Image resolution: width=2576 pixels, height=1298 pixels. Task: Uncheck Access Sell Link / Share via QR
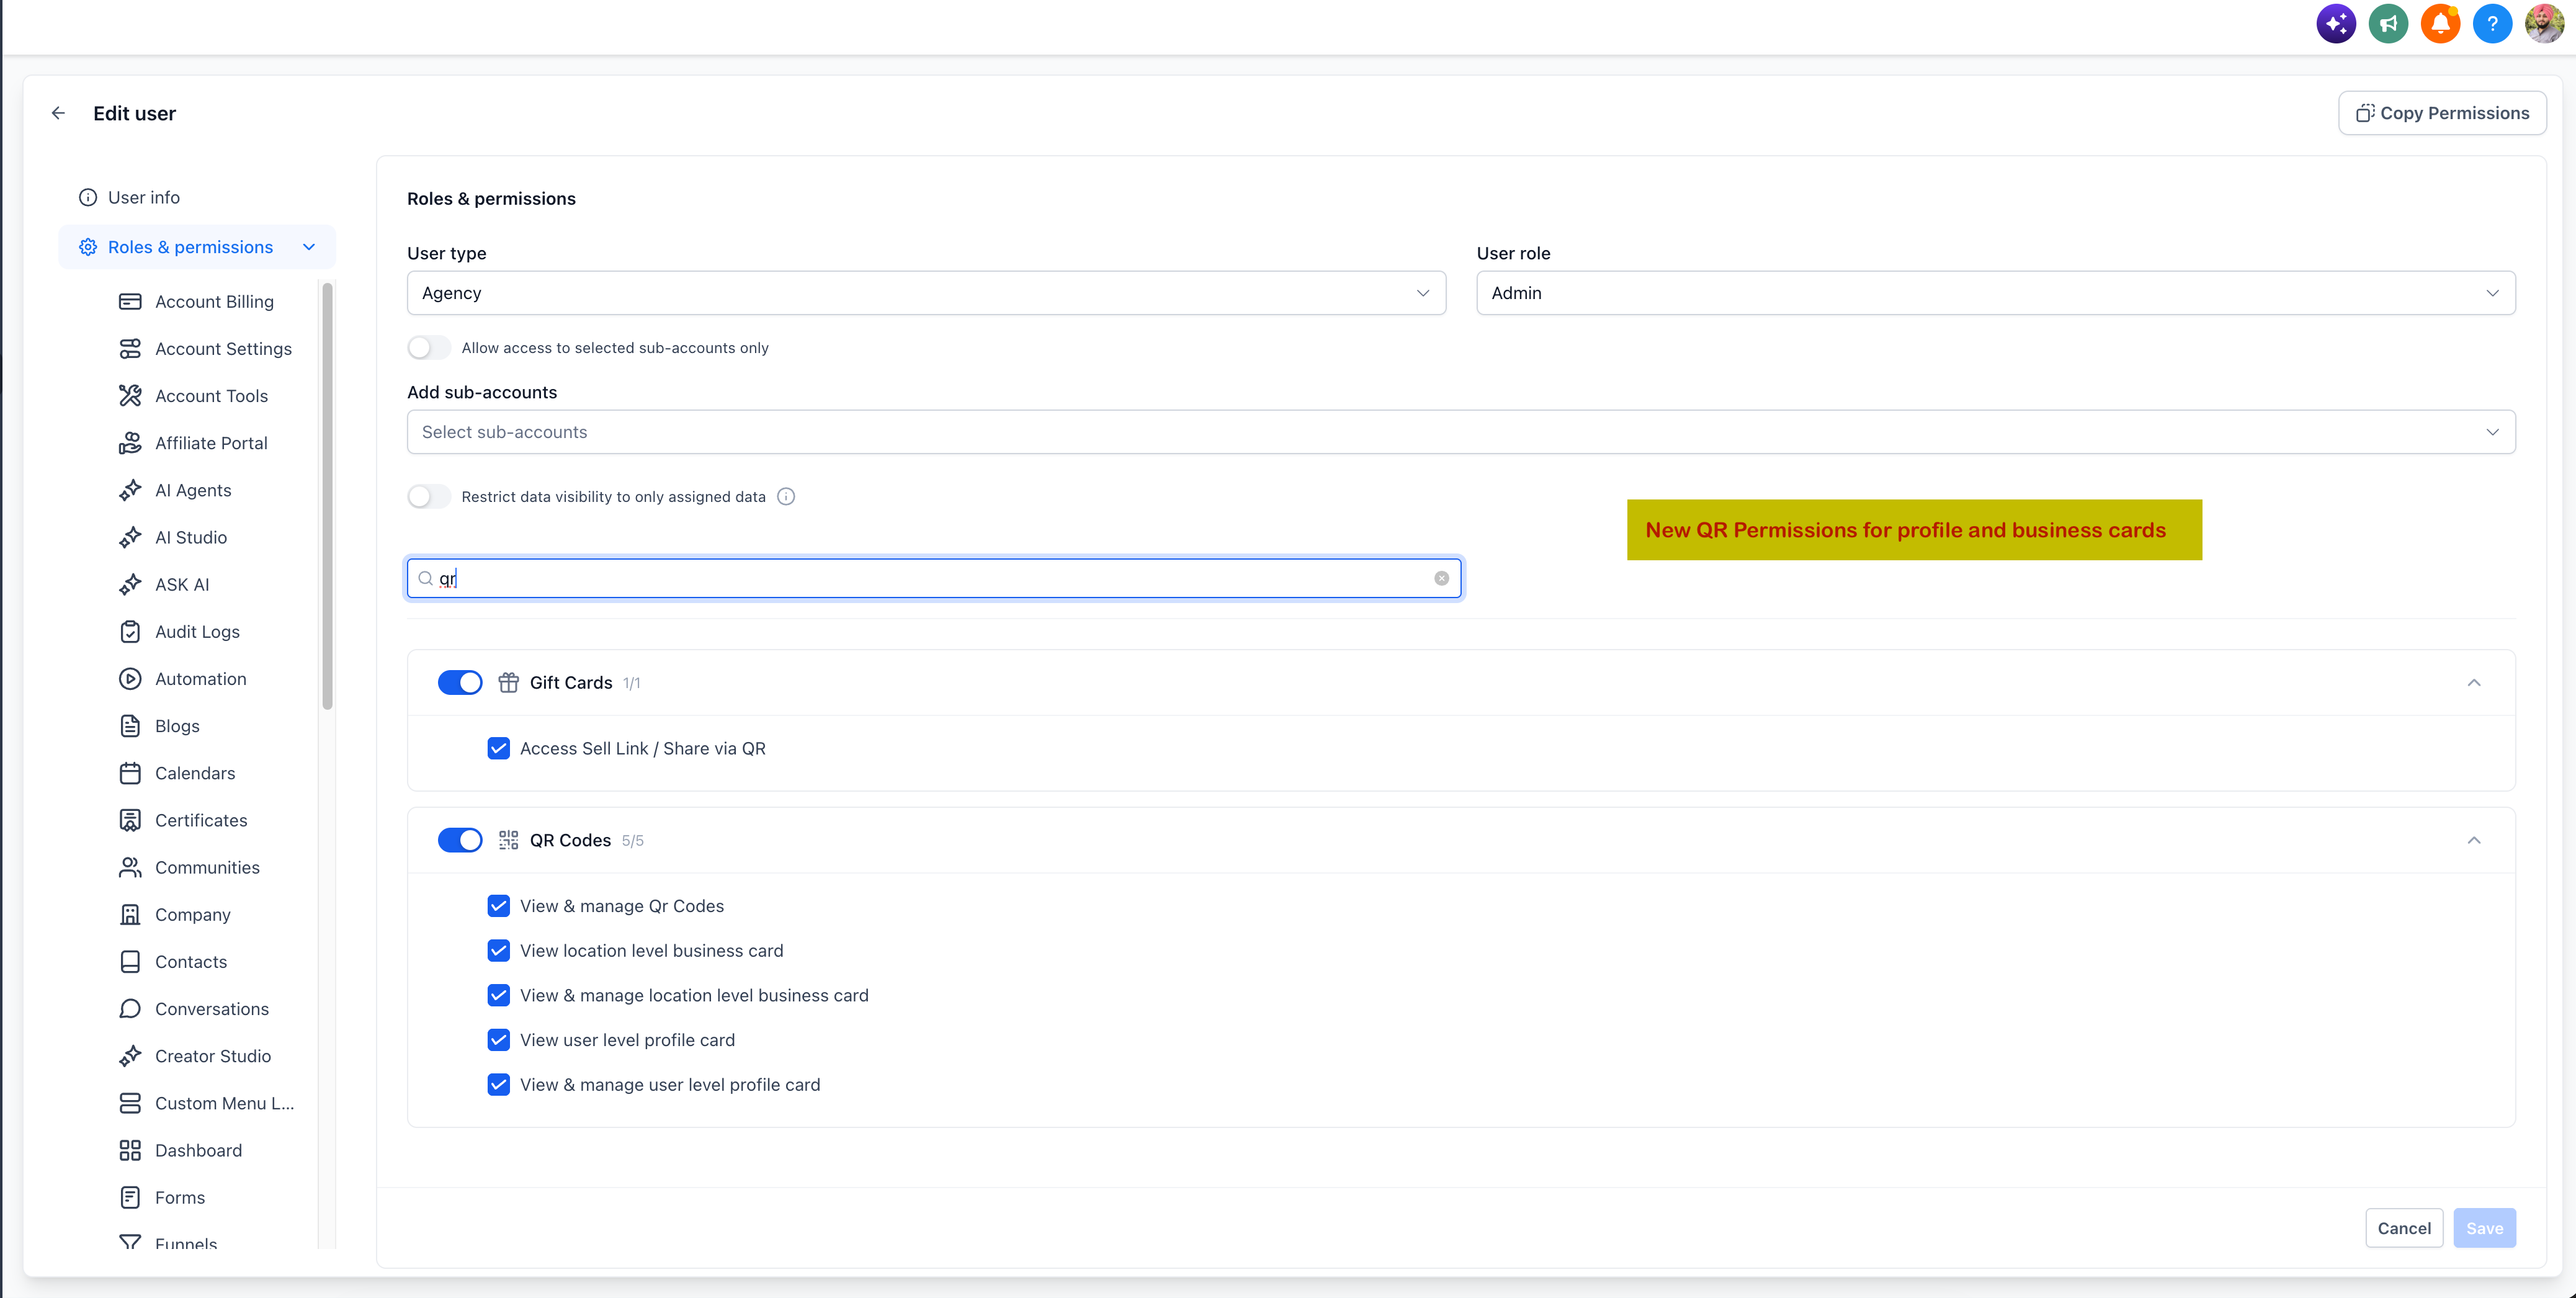coord(498,748)
